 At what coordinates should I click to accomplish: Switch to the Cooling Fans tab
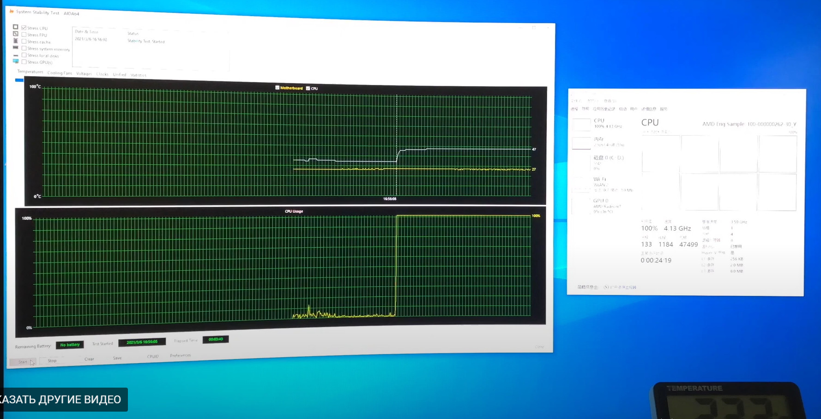(x=60, y=73)
